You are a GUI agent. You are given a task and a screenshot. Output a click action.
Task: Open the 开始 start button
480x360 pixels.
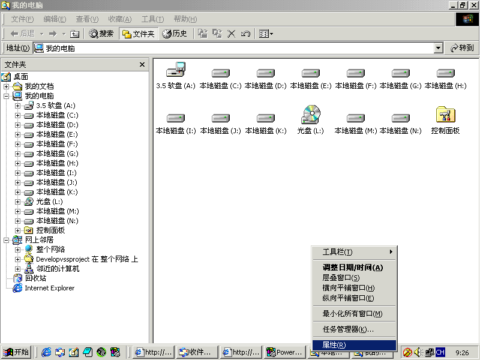click(x=16, y=352)
